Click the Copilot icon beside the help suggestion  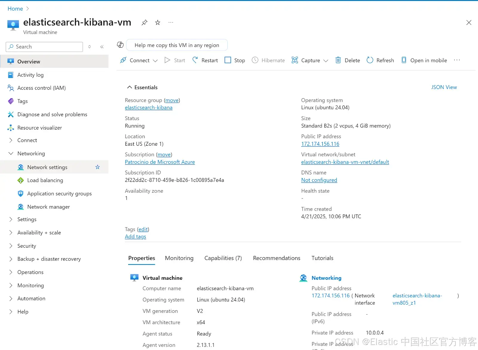coord(120,45)
